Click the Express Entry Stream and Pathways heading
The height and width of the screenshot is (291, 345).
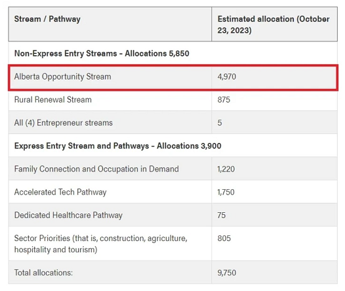click(117, 146)
